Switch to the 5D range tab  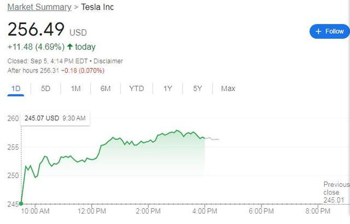45,88
